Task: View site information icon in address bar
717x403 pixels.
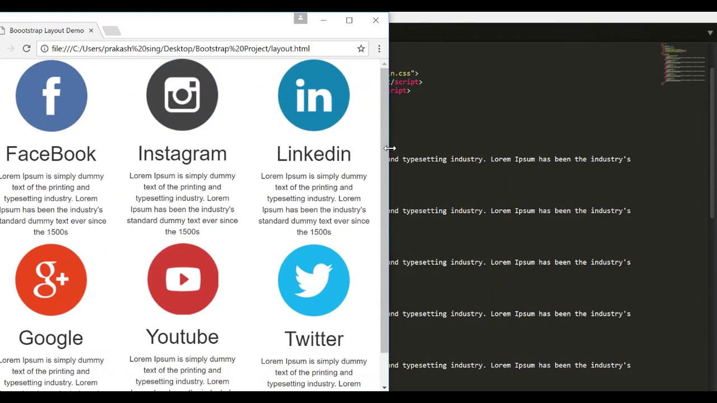Action: [x=44, y=49]
